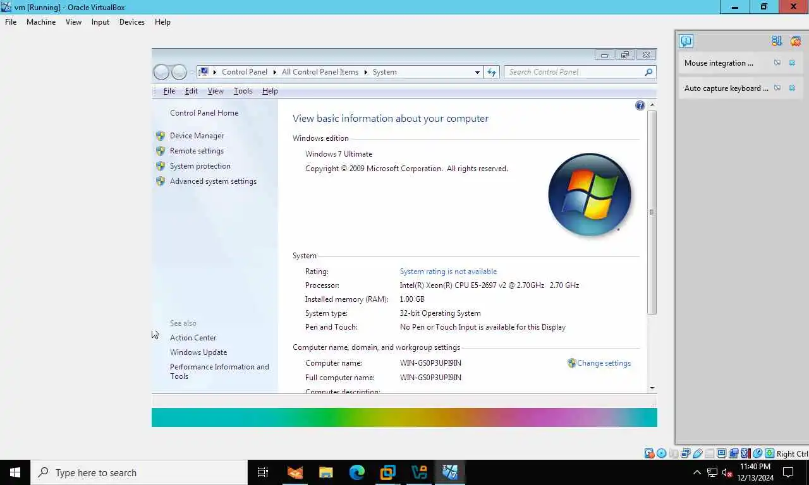Open System protection link
The height and width of the screenshot is (485, 809).
[x=200, y=166]
